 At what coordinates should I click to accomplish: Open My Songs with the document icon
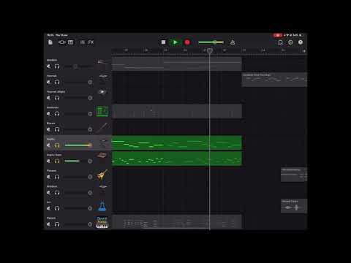click(x=50, y=42)
